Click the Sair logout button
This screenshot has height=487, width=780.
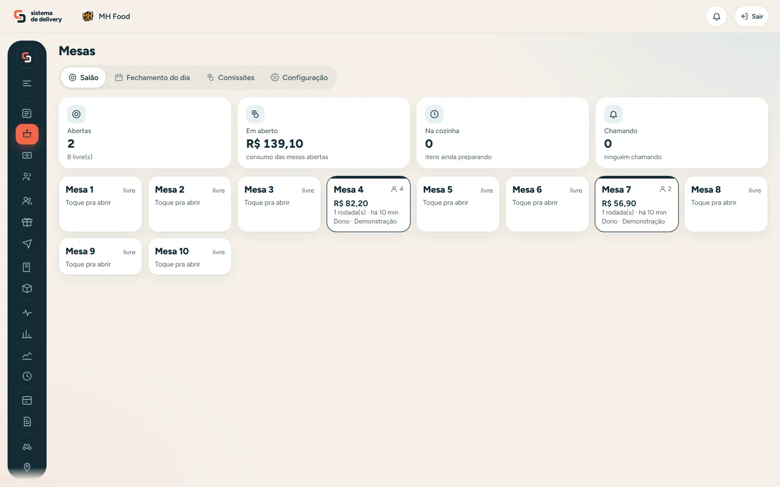click(751, 16)
